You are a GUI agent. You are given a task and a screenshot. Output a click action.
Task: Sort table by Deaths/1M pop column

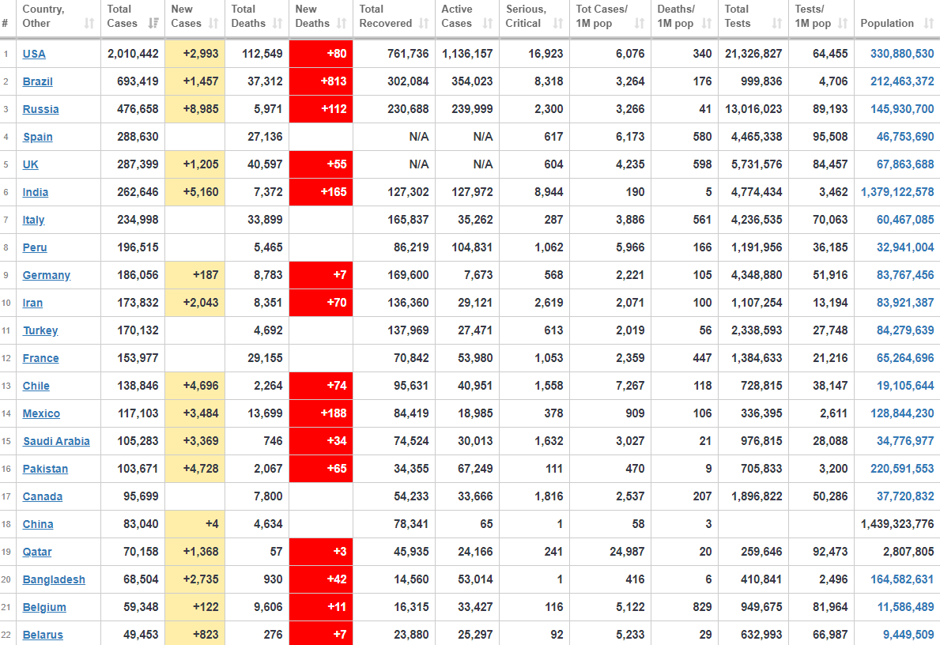tap(706, 24)
